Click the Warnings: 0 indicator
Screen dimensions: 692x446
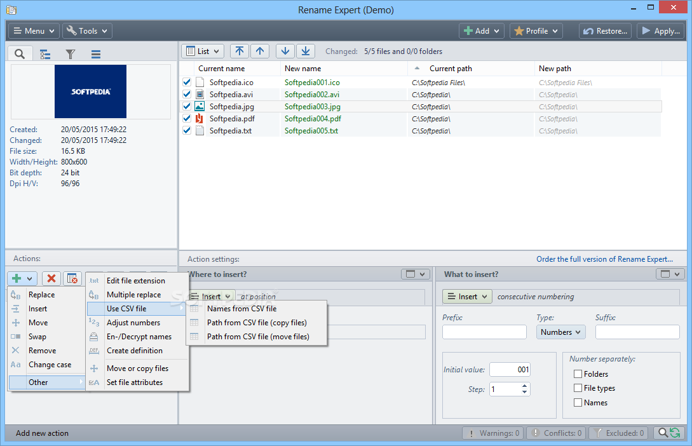(x=493, y=433)
